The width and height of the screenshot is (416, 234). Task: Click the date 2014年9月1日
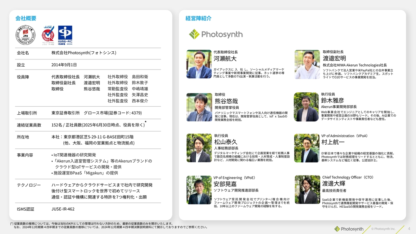coord(64,65)
